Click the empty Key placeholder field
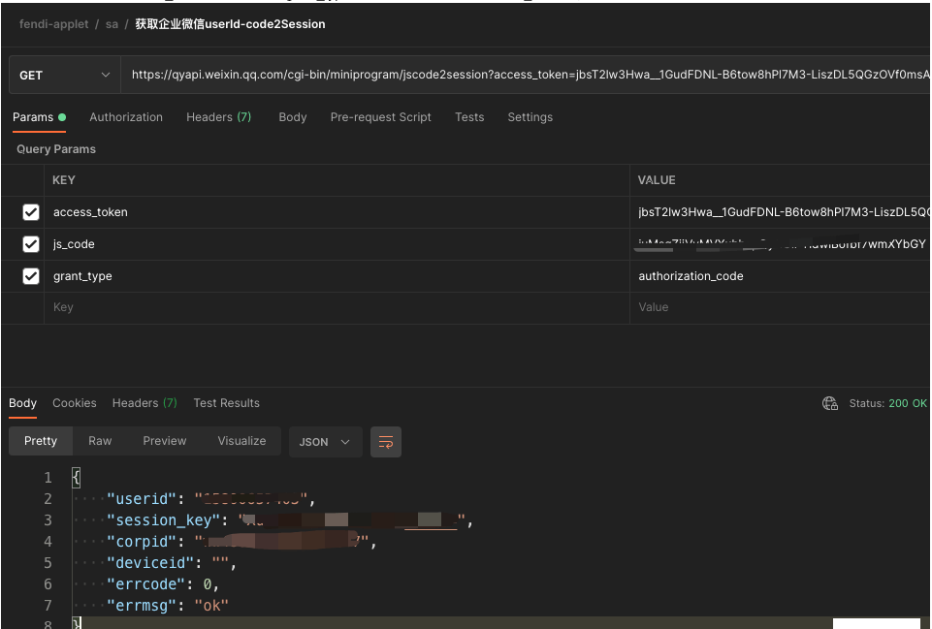The height and width of the screenshot is (629, 932). (x=337, y=307)
